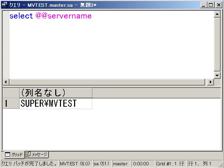Screen dimensions: 224x168
Task: Select row 1 via its row header
Action: coord(11,104)
